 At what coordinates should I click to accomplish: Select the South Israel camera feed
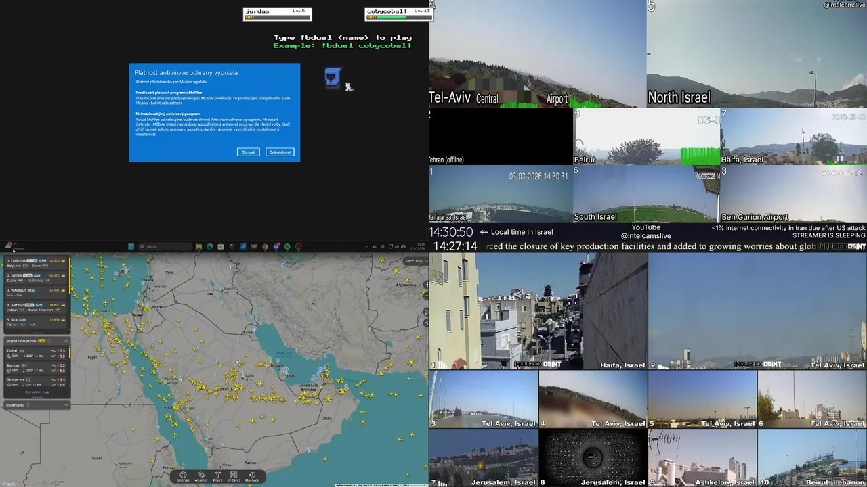pos(647,194)
